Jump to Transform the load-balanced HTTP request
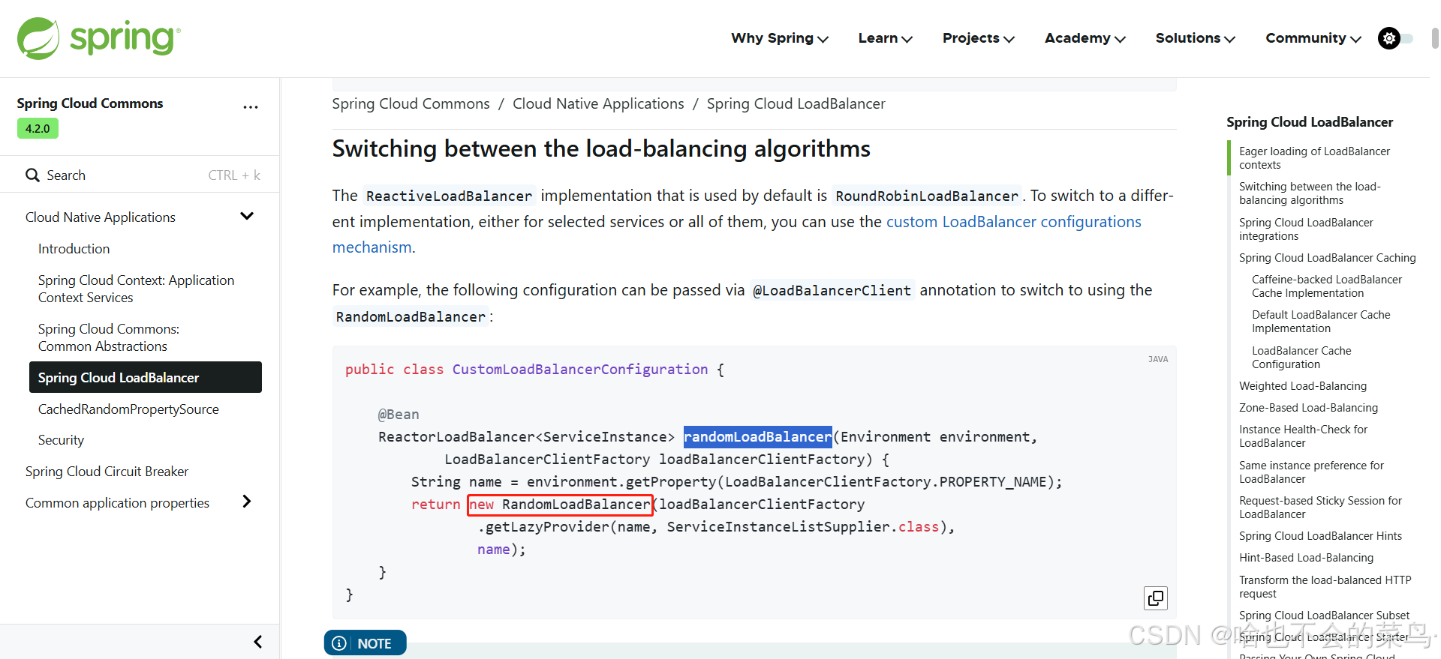The image size is (1441, 659). click(x=1325, y=587)
